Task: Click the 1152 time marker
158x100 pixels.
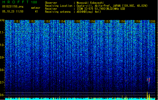Action: pyautogui.click(x=32, y=21)
